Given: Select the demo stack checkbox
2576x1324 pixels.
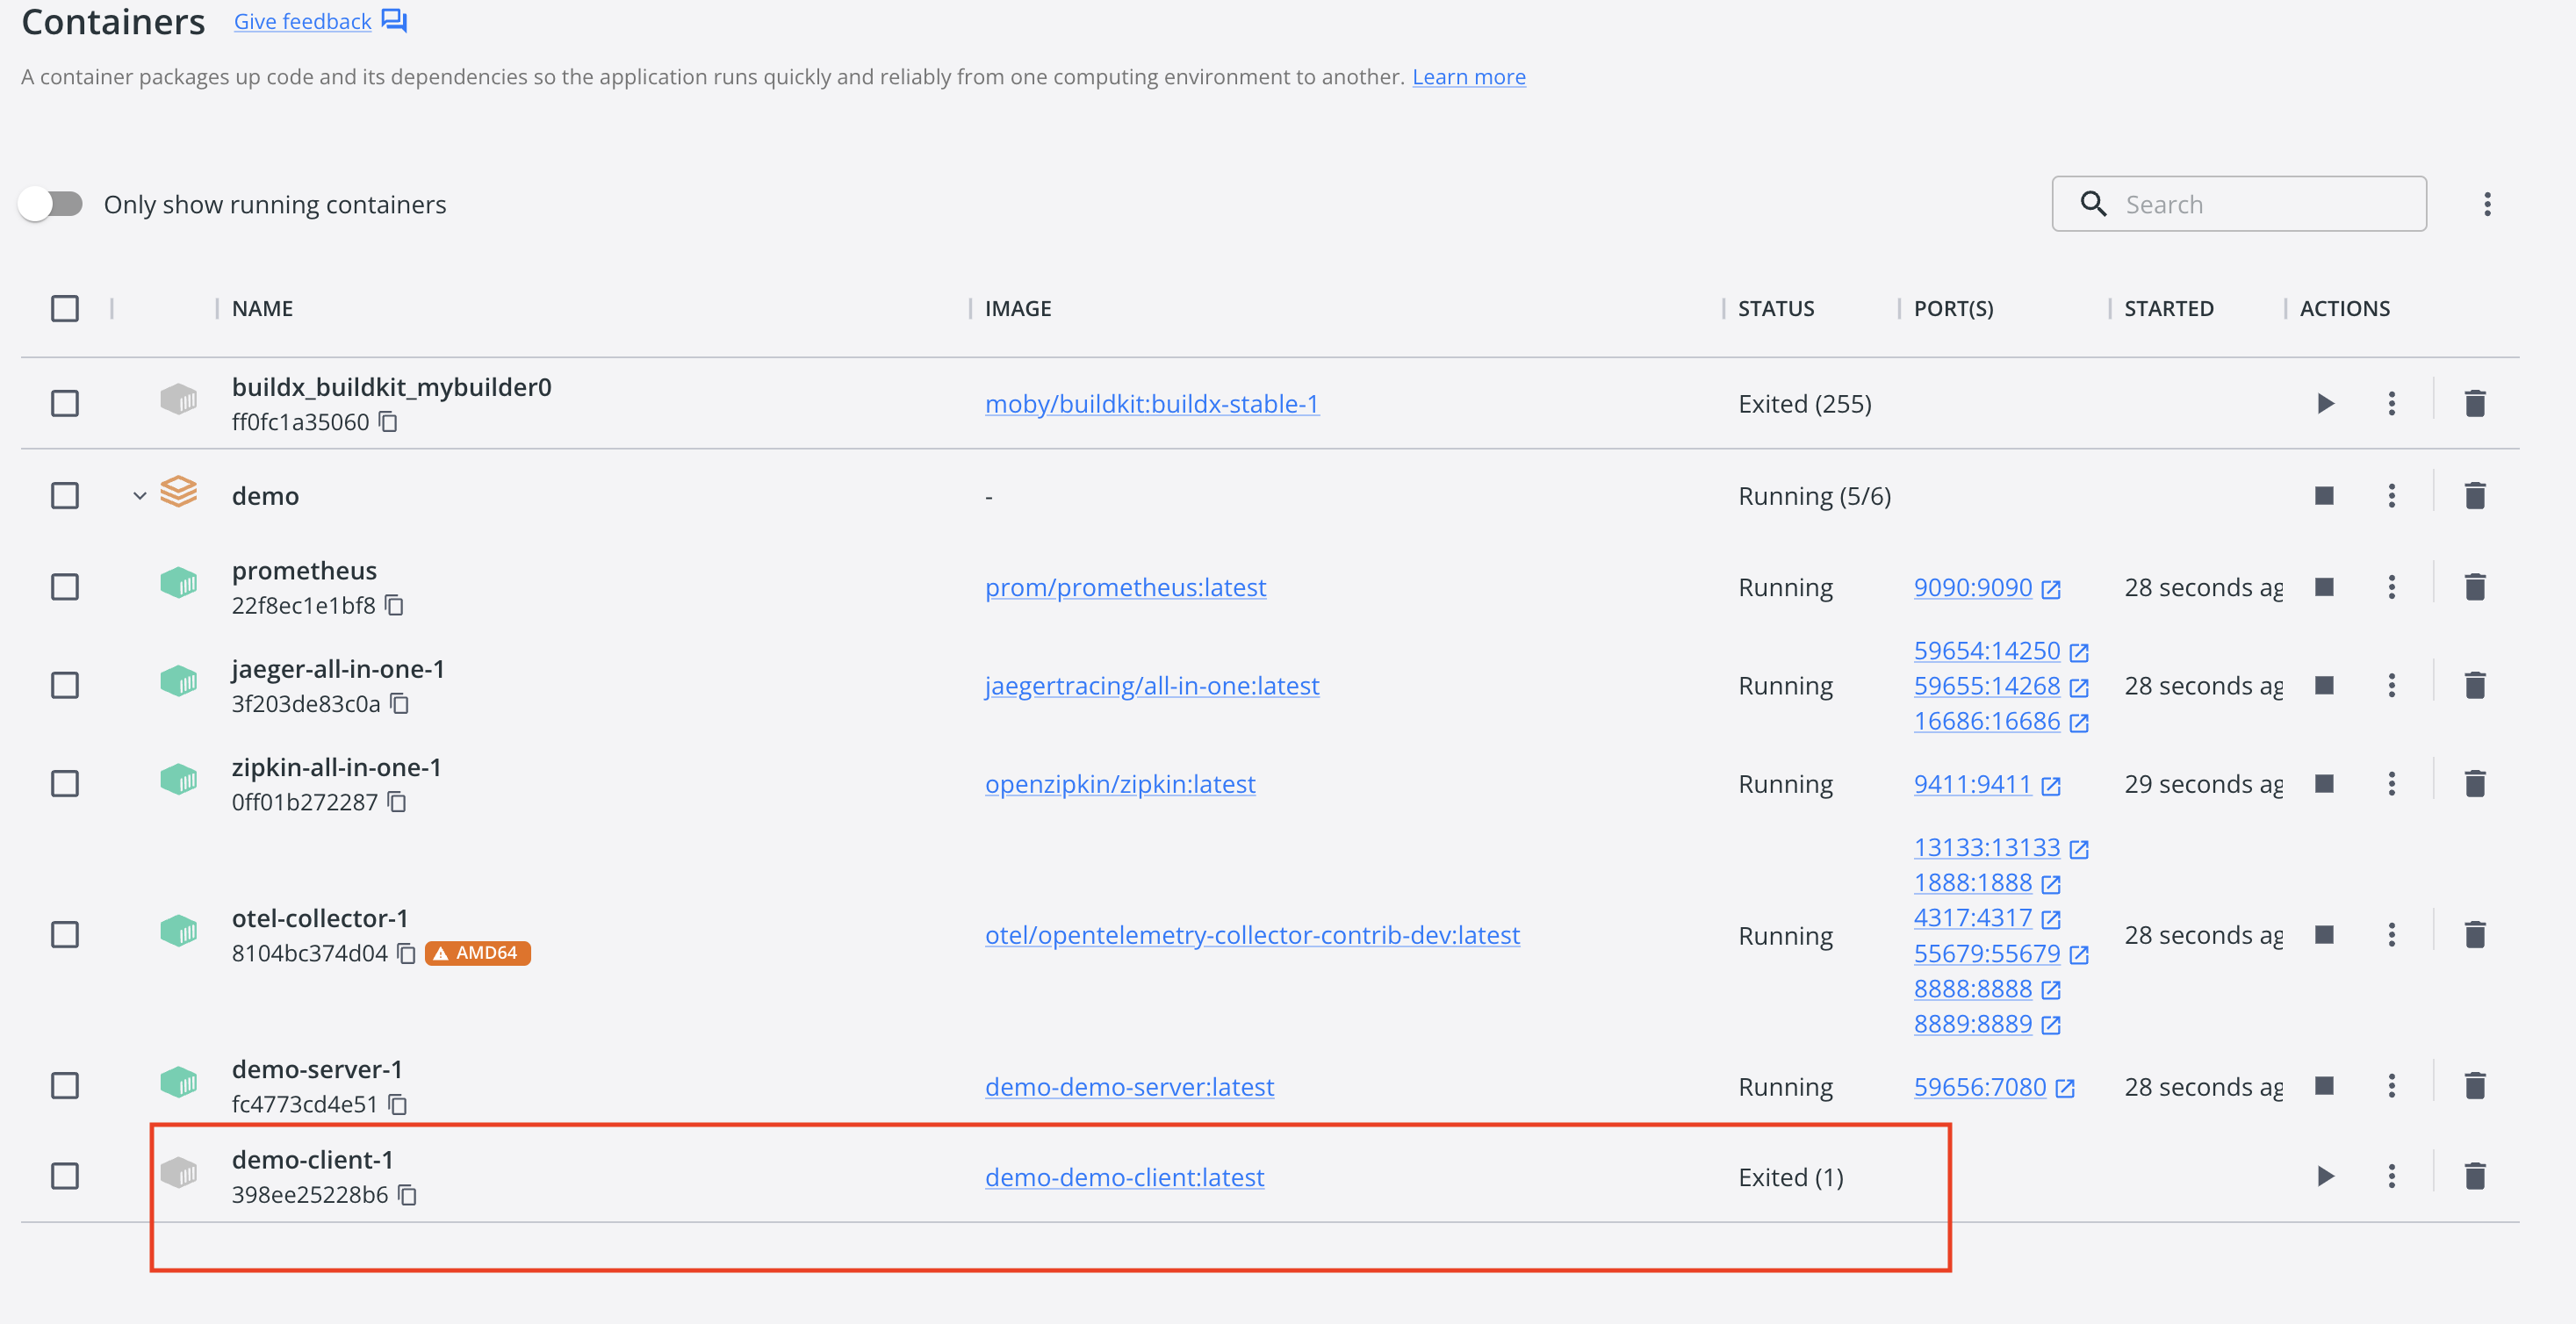Looking at the screenshot, I should pyautogui.click(x=65, y=495).
